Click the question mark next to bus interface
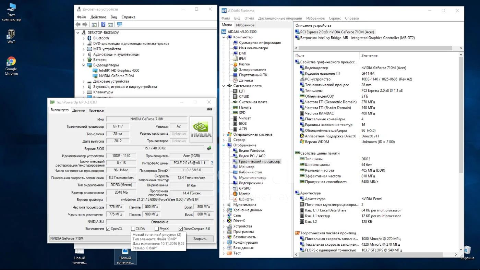Screen dimensions: 480x270 tap(212, 163)
